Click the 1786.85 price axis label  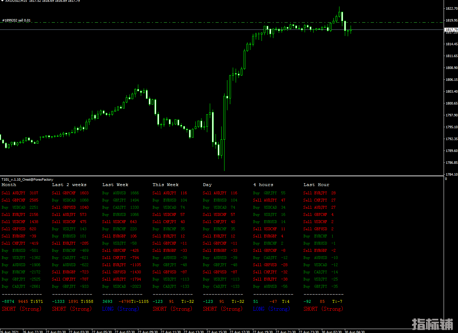(x=451, y=163)
